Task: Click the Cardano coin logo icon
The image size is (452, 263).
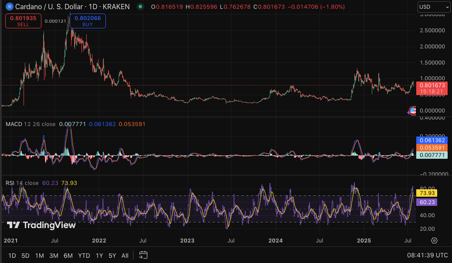Action: point(10,7)
